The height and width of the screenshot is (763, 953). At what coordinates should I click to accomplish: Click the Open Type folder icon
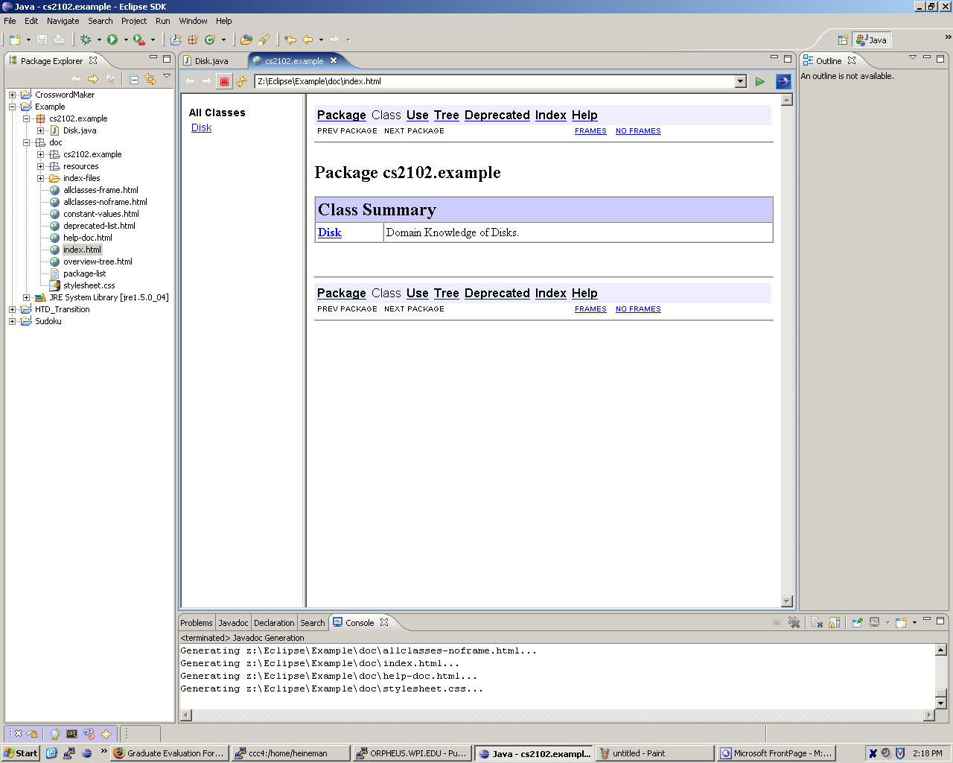246,39
